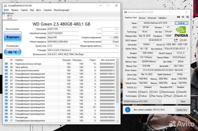Toggle the DirectCompute checkbox
The height and width of the screenshot is (131, 198).
[161, 92]
